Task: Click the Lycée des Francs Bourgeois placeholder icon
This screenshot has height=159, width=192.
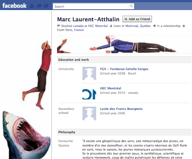Action: coord(89,114)
